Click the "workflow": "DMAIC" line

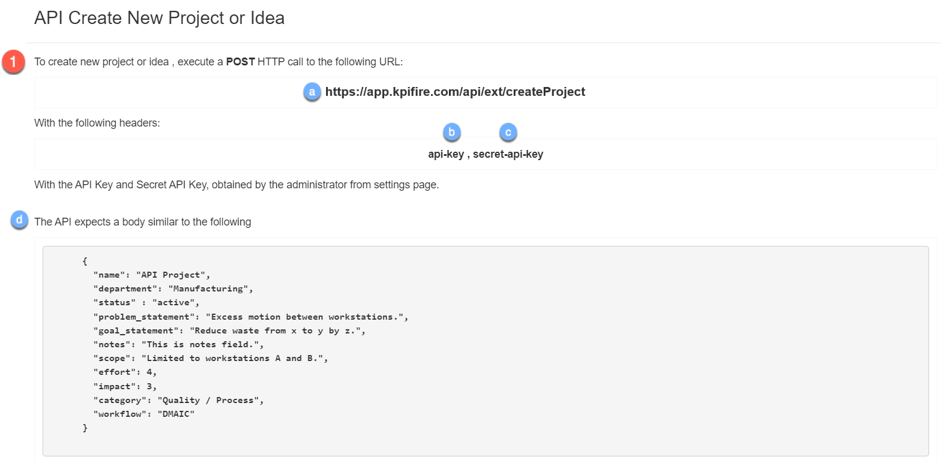143,414
